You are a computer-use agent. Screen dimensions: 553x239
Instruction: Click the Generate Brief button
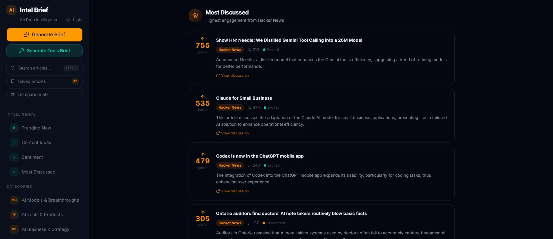tap(44, 35)
